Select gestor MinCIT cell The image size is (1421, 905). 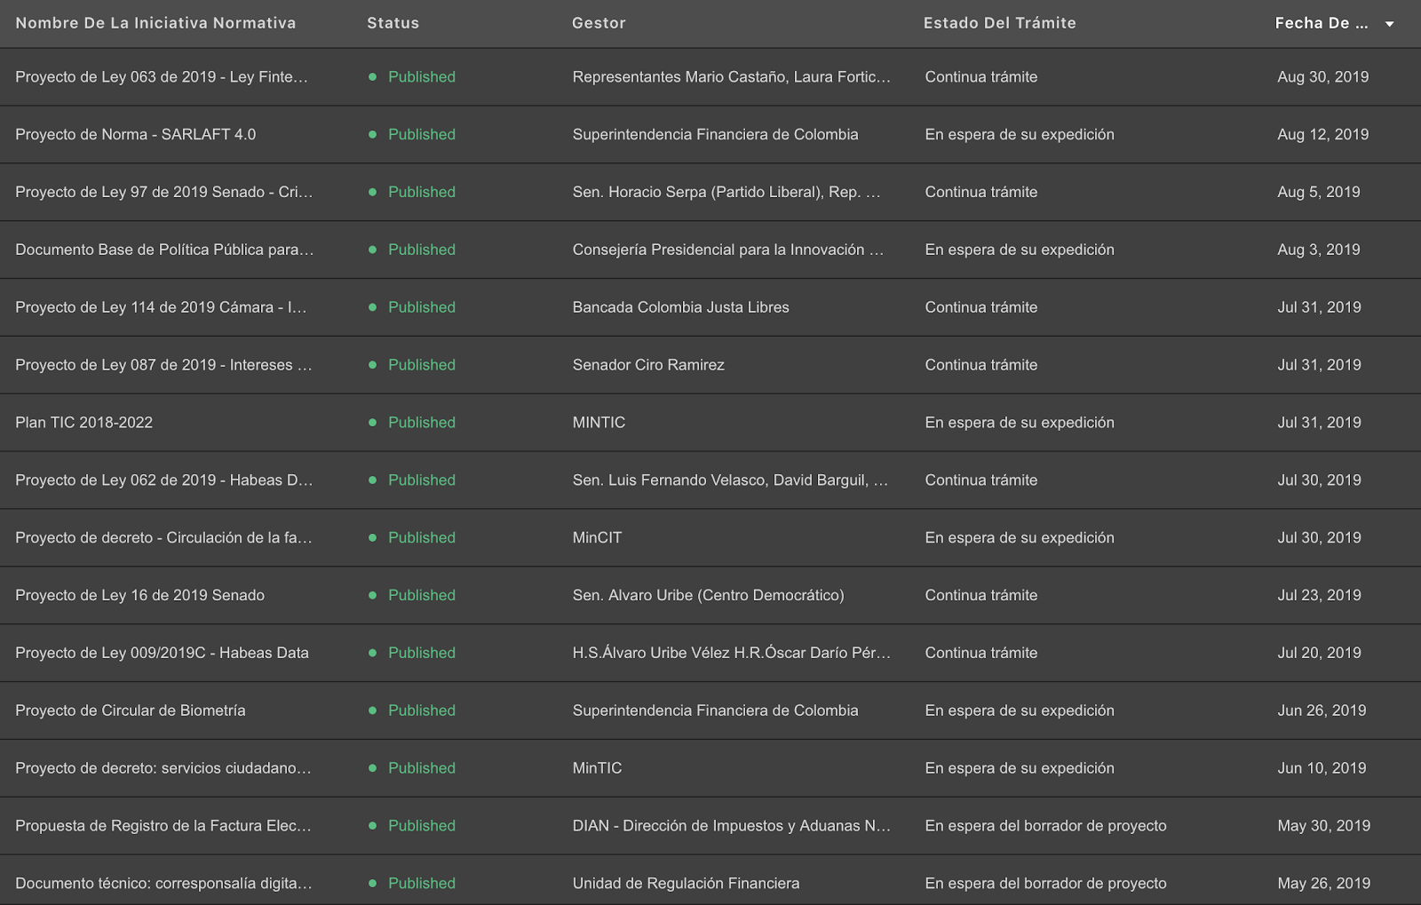pyautogui.click(x=597, y=538)
